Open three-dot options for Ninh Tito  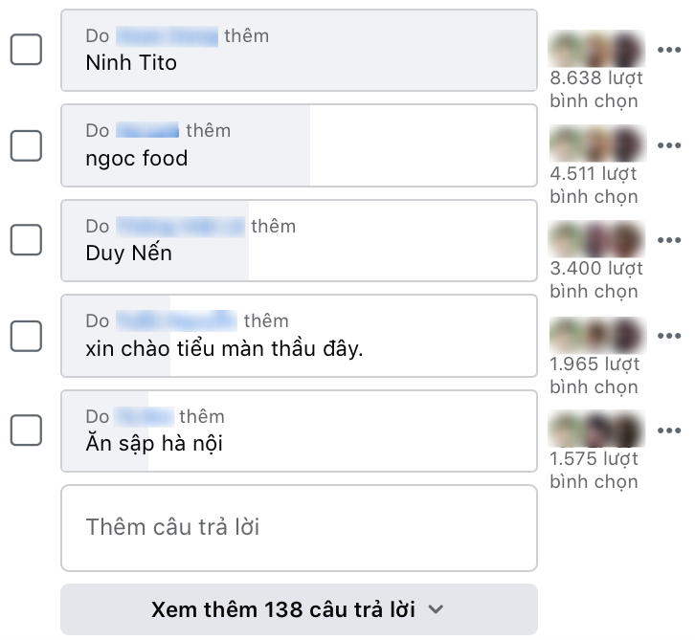668,51
